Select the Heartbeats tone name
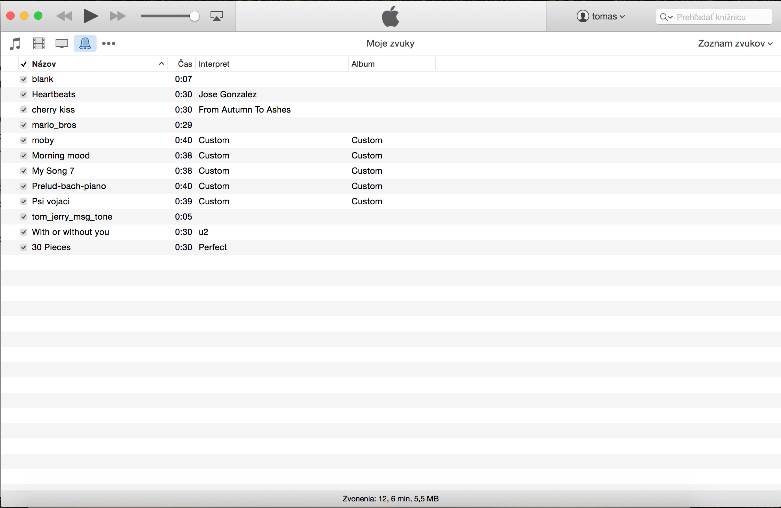This screenshot has height=508, width=781. tap(54, 95)
